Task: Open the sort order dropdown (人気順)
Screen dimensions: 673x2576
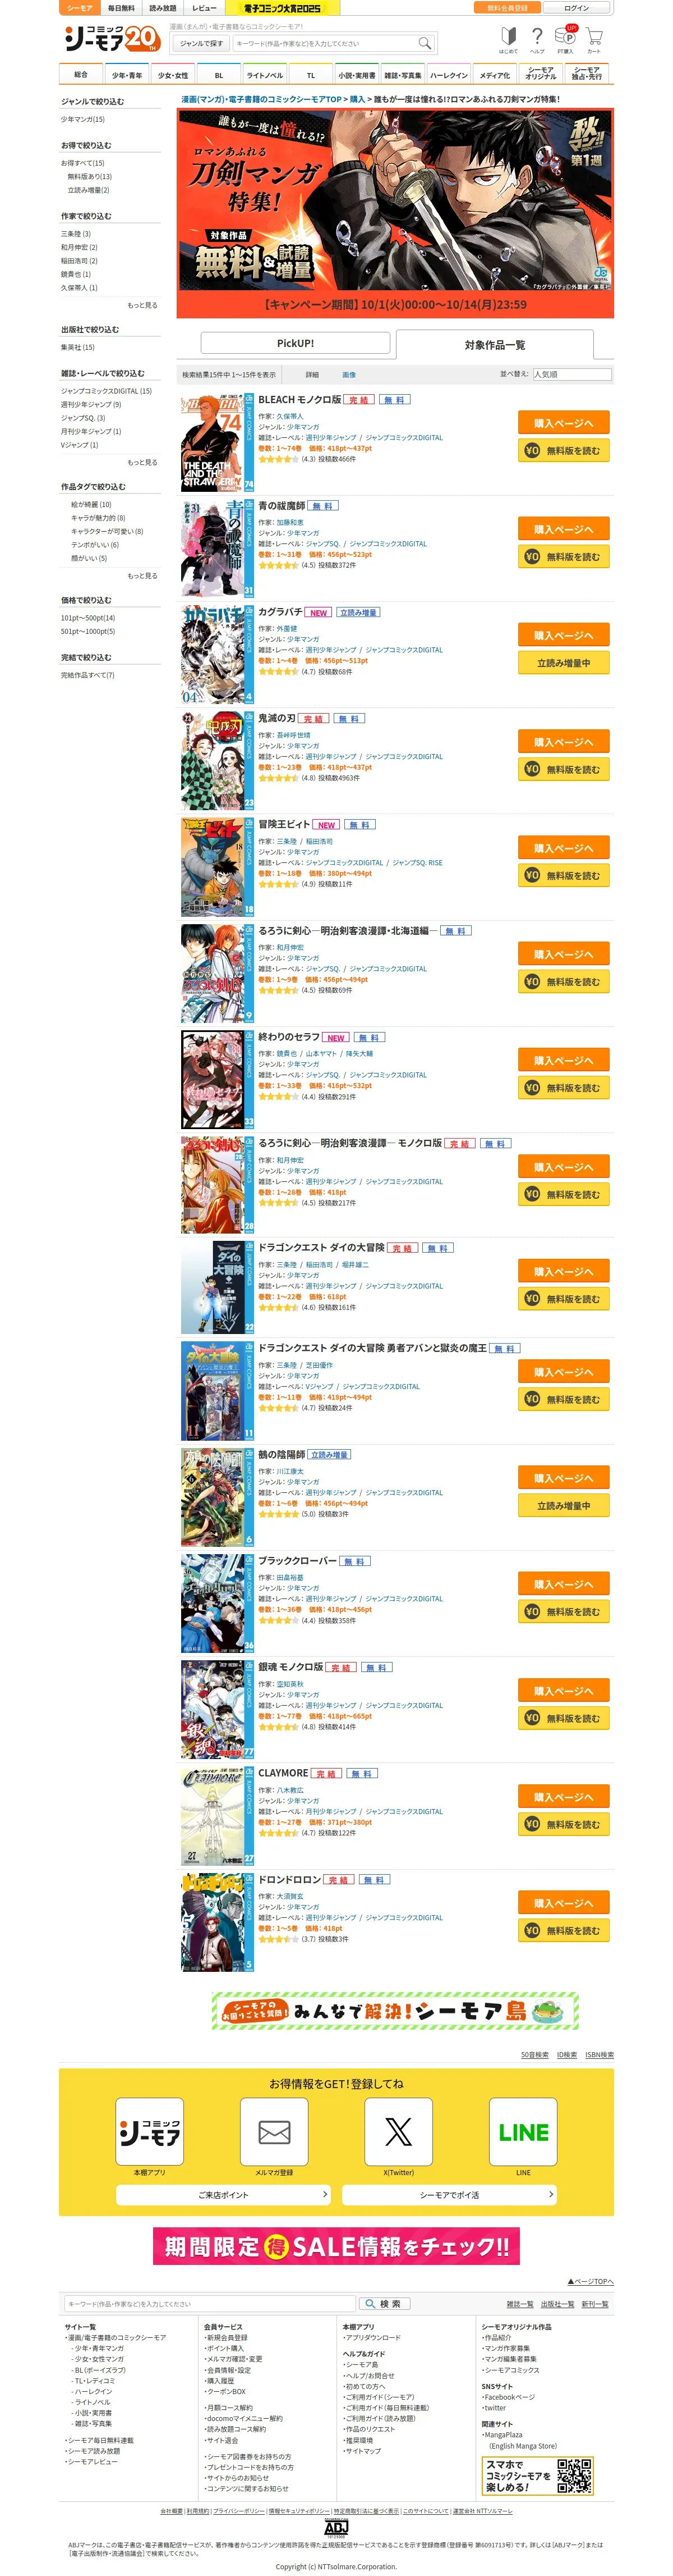Action: tap(571, 374)
